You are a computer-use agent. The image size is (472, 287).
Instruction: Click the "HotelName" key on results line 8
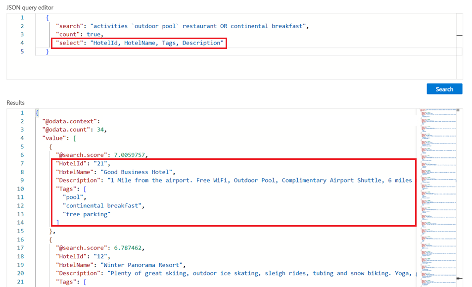(75, 172)
